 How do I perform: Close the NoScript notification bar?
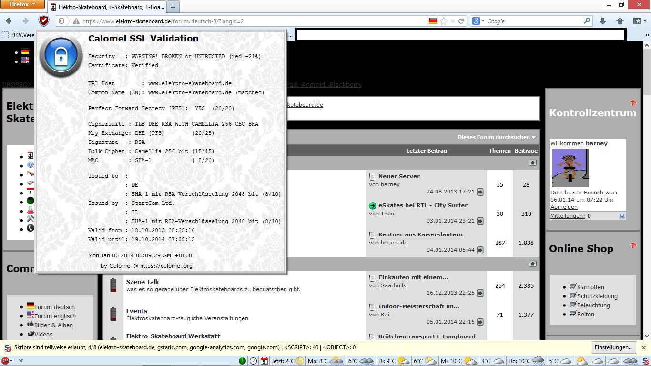644,348
